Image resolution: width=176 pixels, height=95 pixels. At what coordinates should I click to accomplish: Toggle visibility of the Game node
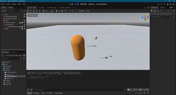click(24, 15)
